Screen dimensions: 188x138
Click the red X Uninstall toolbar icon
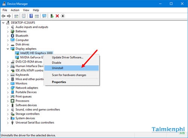click(57, 16)
